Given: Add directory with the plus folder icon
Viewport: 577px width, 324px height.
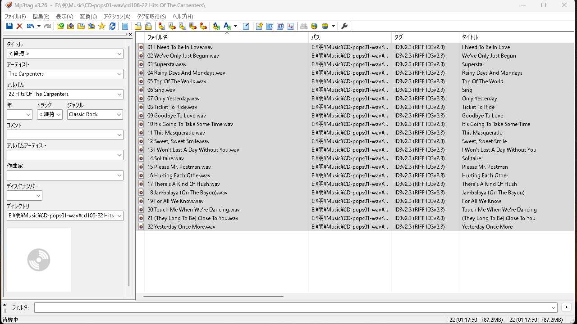Looking at the screenshot, I should click(x=71, y=26).
